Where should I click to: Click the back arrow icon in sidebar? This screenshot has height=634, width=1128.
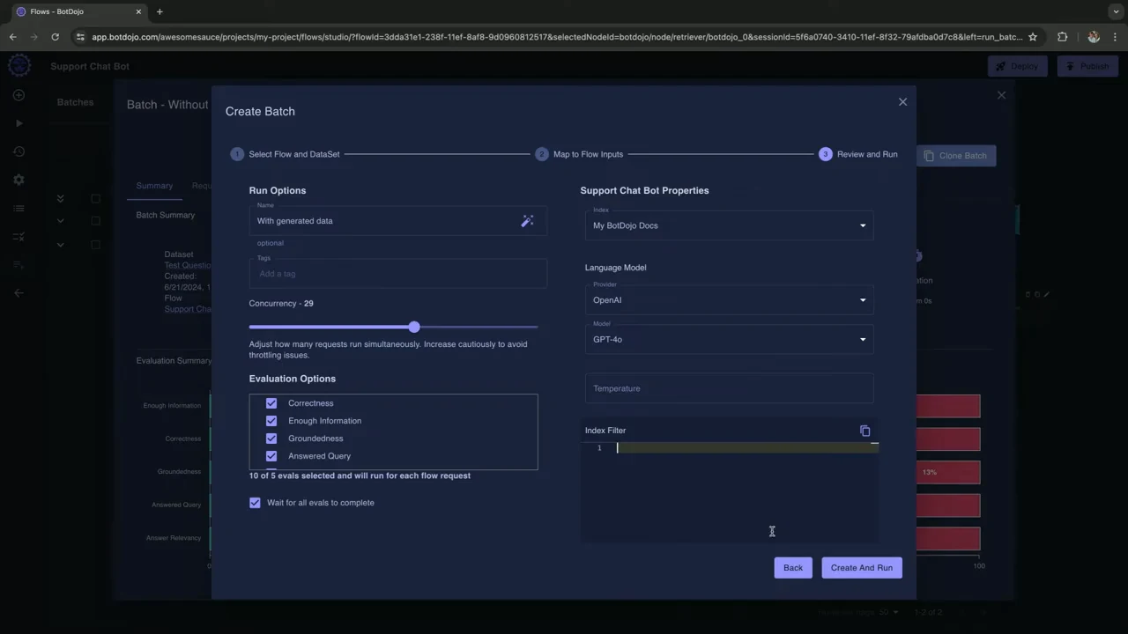(19, 293)
